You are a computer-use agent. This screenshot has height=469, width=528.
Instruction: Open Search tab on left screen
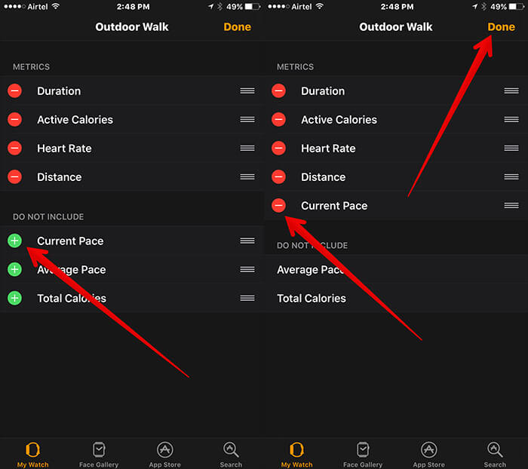231,455
